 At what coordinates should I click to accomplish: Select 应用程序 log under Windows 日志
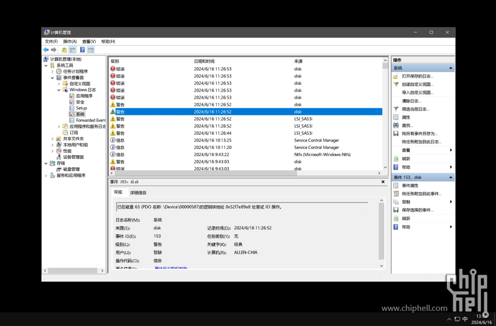point(84,96)
